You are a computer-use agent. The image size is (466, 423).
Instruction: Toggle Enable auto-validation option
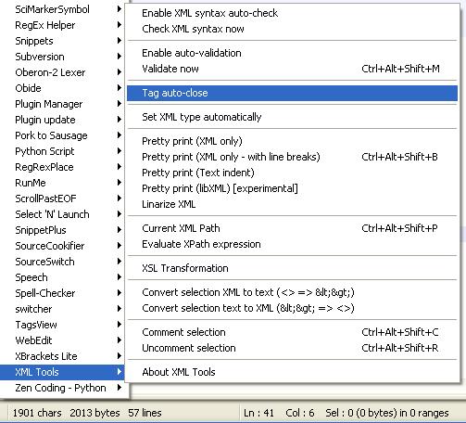point(292,53)
